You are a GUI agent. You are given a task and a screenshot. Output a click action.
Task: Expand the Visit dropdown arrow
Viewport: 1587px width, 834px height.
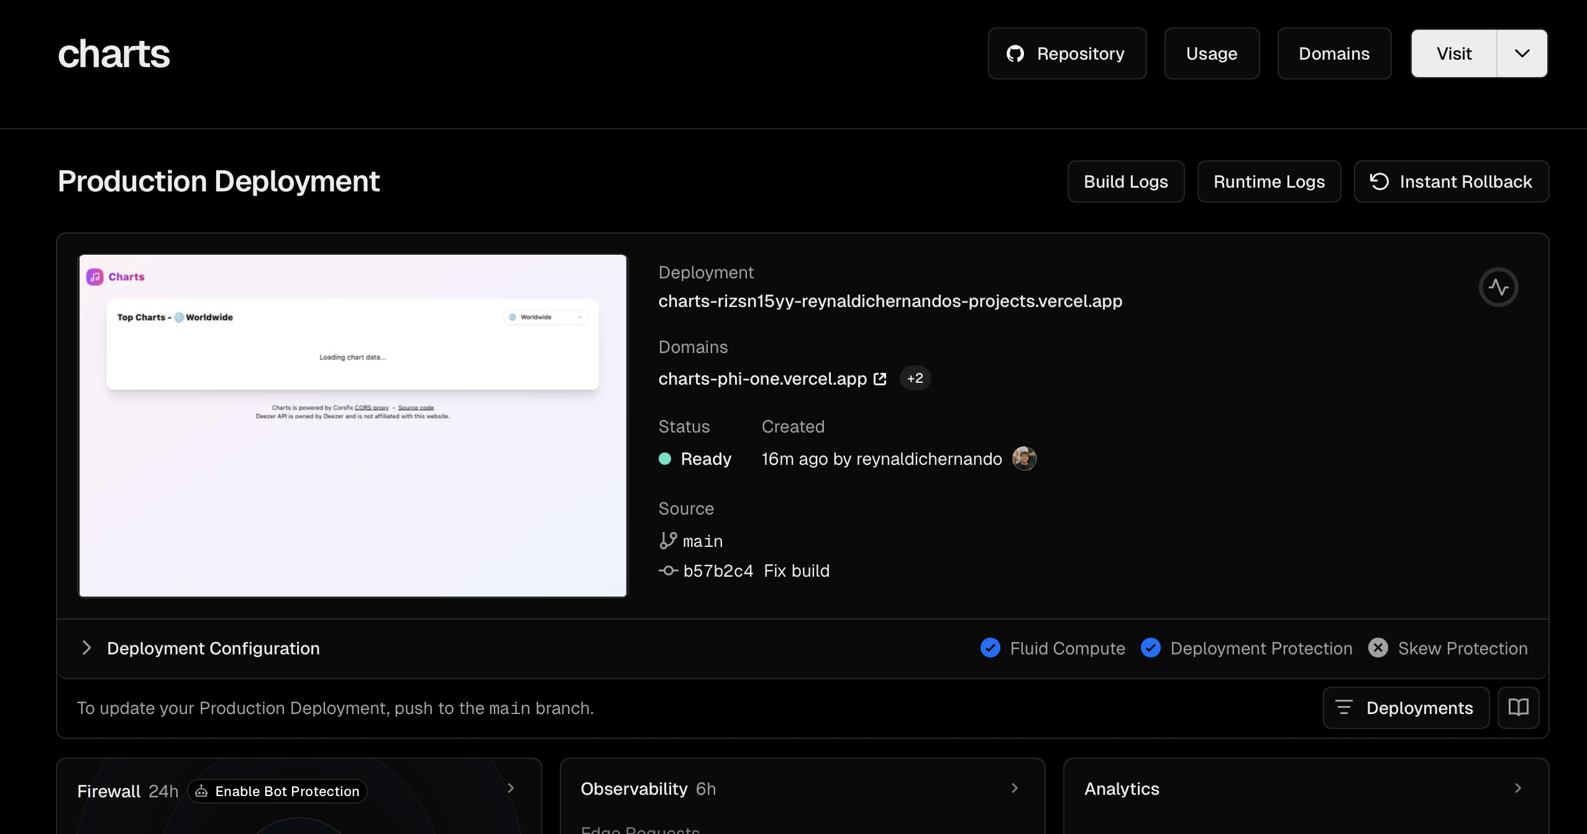[1522, 53]
